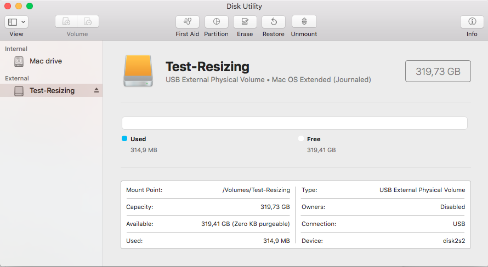The height and width of the screenshot is (267, 488).
Task: Click the white Free legend dot
Action: pyautogui.click(x=301, y=139)
